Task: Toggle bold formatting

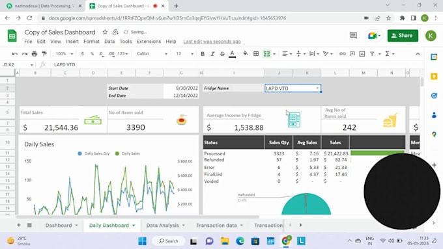Action: click(x=203, y=53)
